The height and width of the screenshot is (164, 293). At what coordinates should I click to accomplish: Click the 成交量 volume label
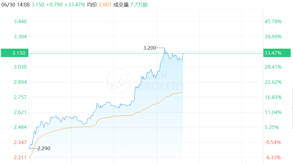pos(121,5)
